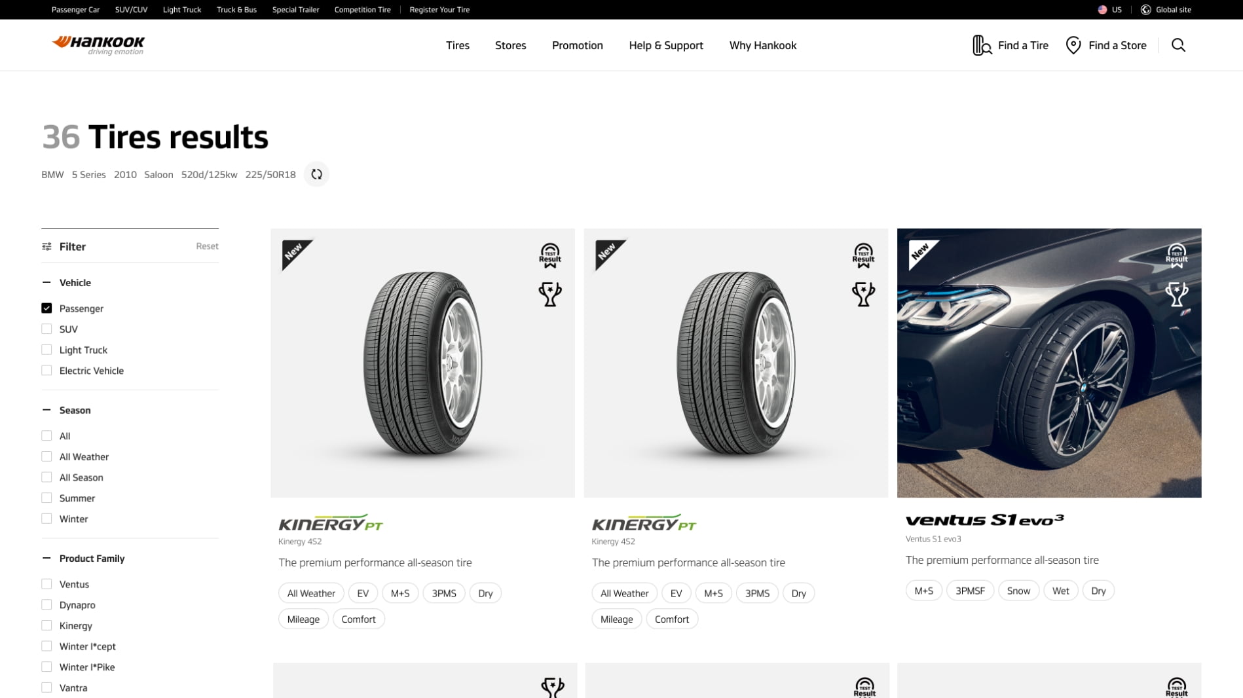Enable the Summer season filter
The image size is (1243, 698).
[46, 498]
